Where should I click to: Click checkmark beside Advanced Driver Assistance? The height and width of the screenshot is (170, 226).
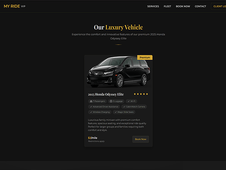91,107
